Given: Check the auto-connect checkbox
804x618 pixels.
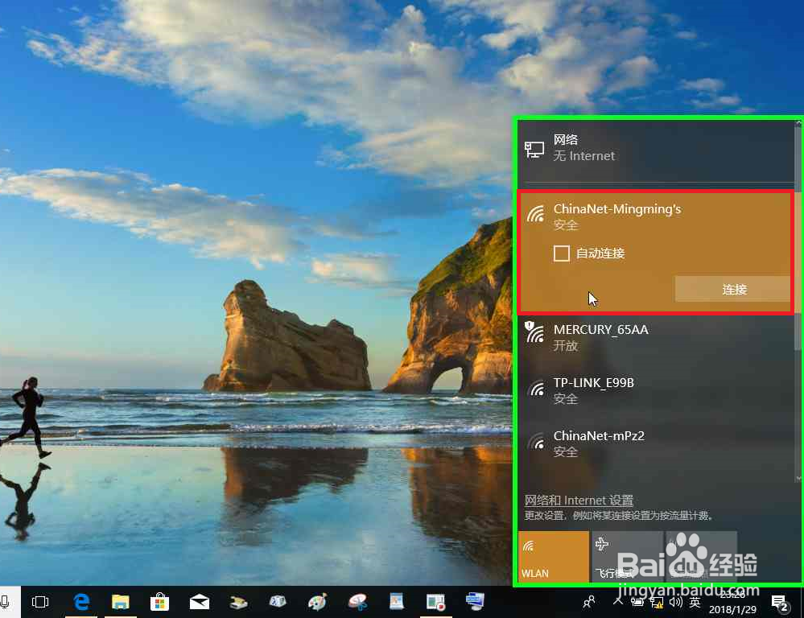Looking at the screenshot, I should tap(562, 253).
